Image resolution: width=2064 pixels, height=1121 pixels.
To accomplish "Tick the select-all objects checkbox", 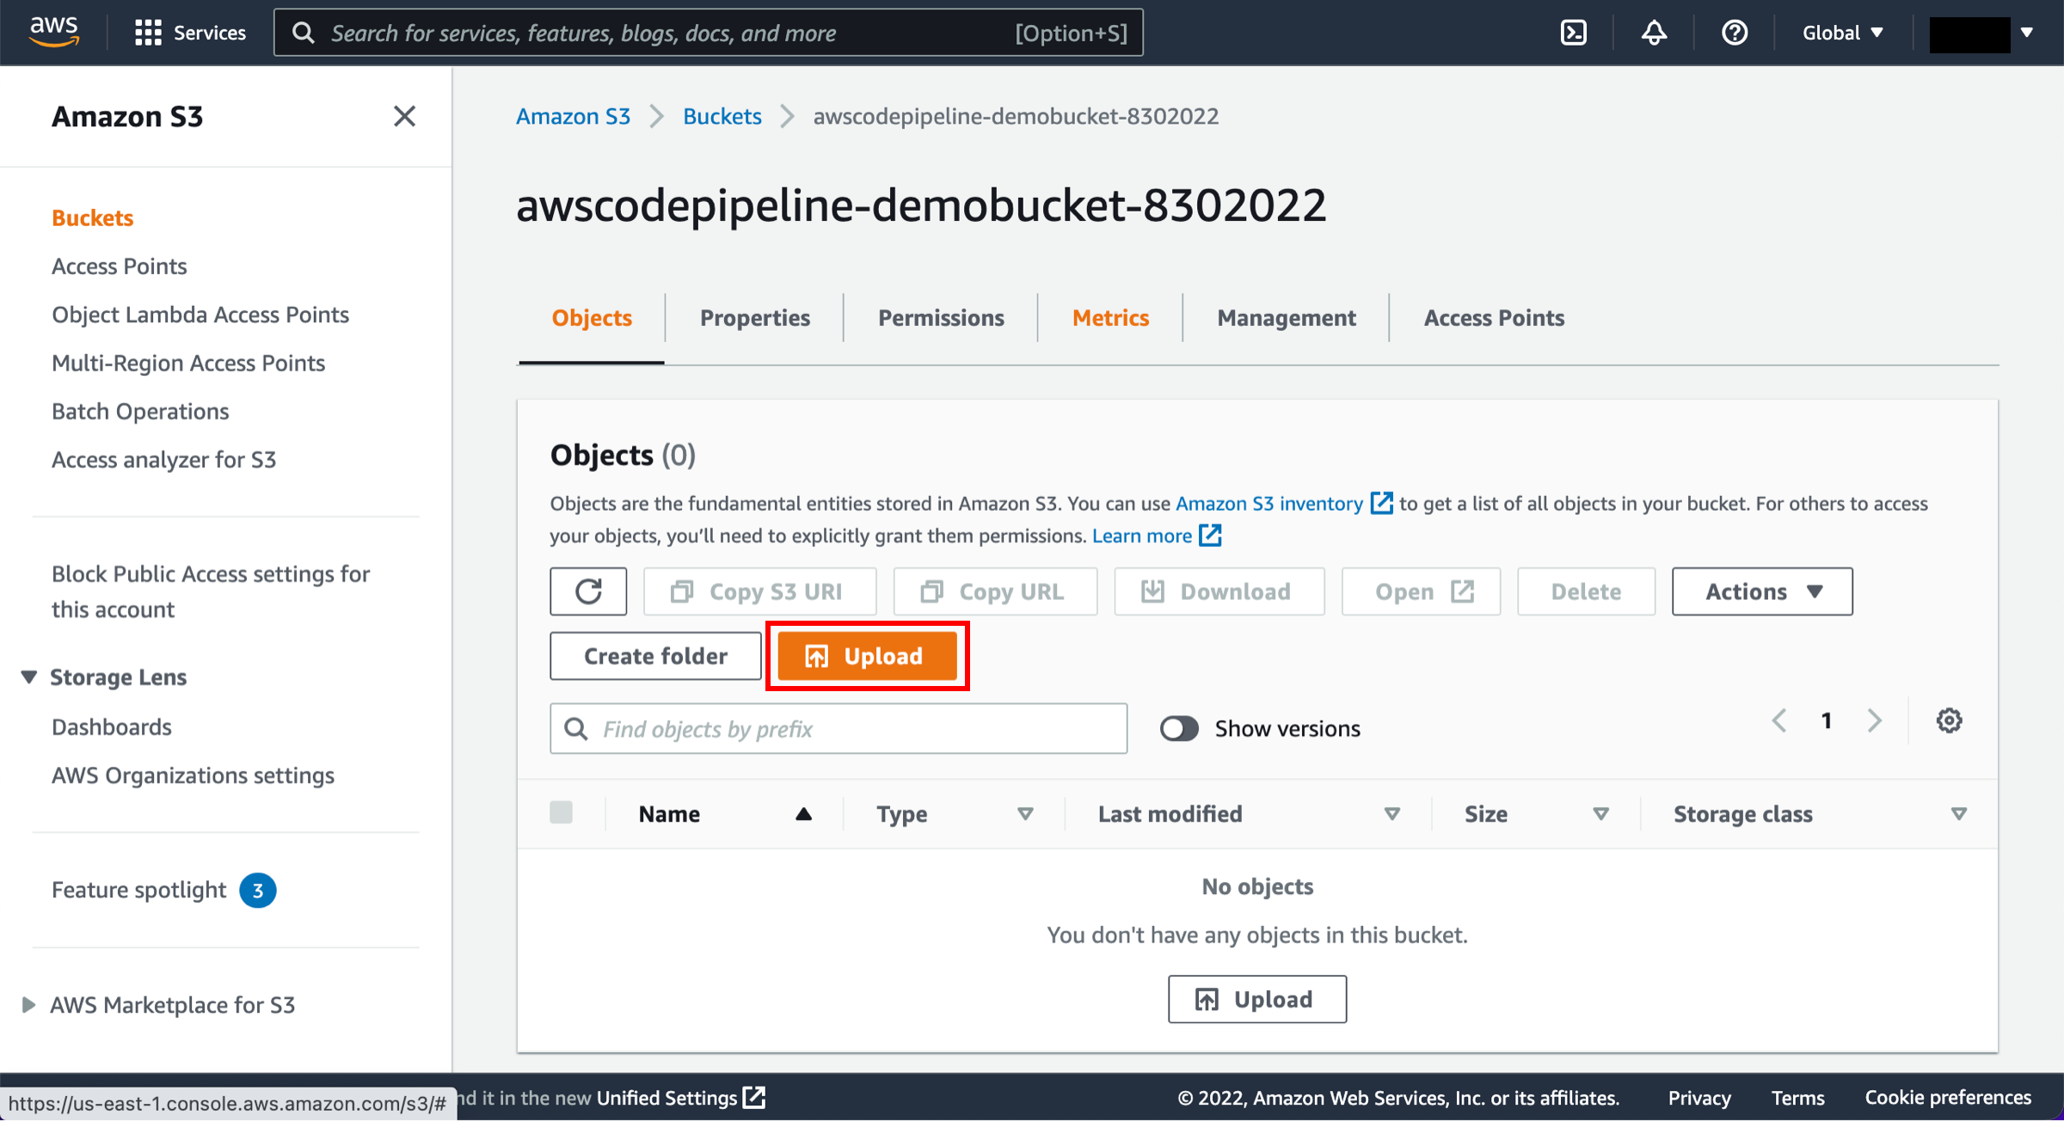I will (x=562, y=812).
